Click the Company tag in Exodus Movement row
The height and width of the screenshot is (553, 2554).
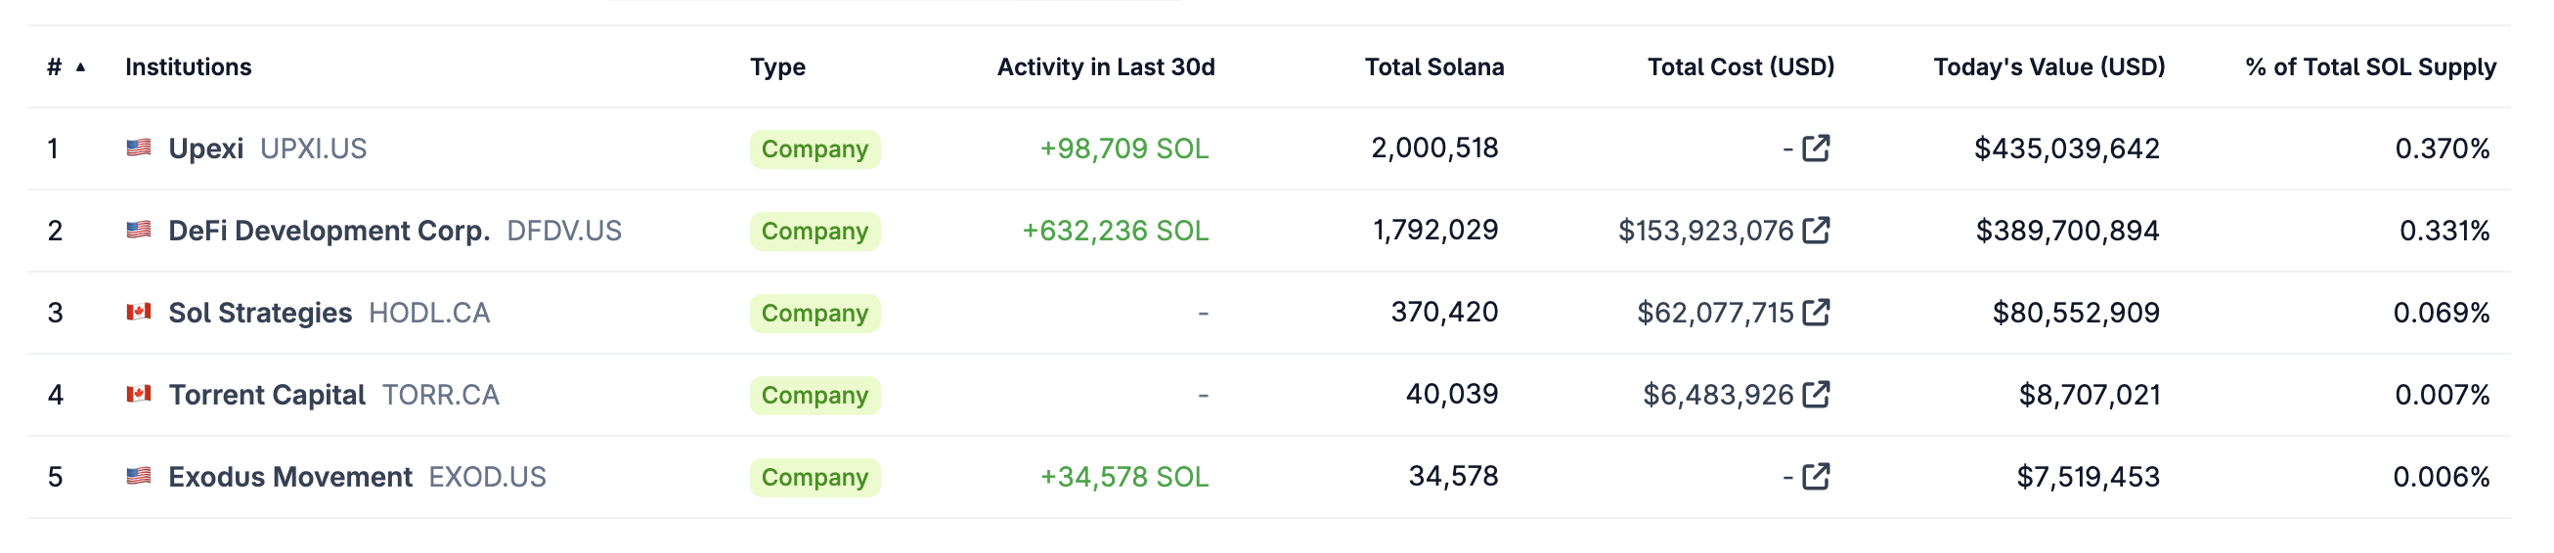[x=815, y=478]
